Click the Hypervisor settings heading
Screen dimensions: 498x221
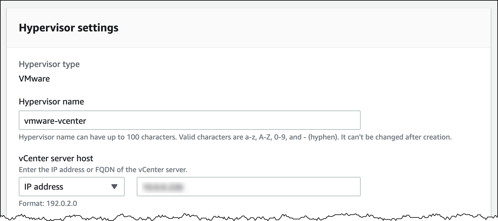[69, 28]
